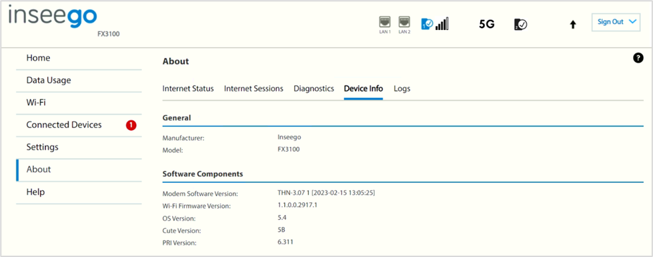Viewport: 653px width, 257px height.
Task: Click the OS Version label
Action: click(x=179, y=218)
